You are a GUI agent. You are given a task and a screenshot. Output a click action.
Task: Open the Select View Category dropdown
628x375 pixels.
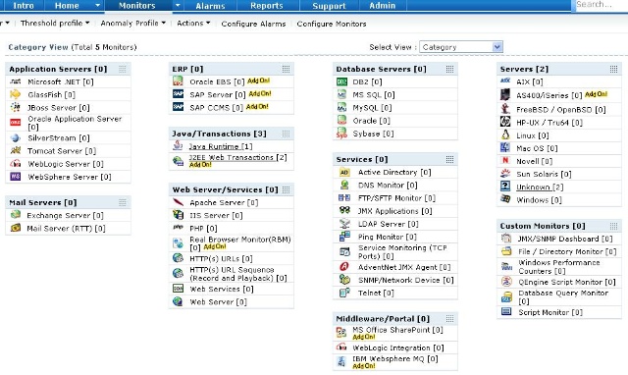pyautogui.click(x=461, y=47)
